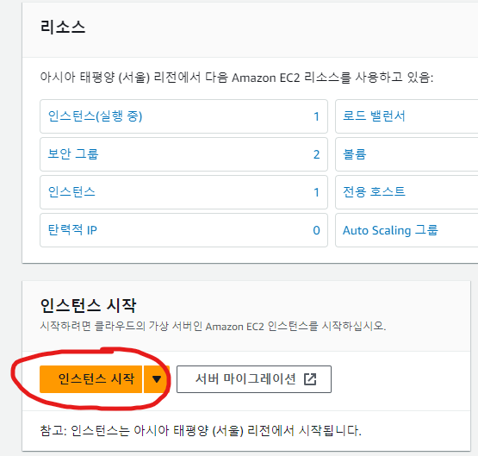
Task: Click the count 2 for 보안 그룹
Action: [316, 154]
